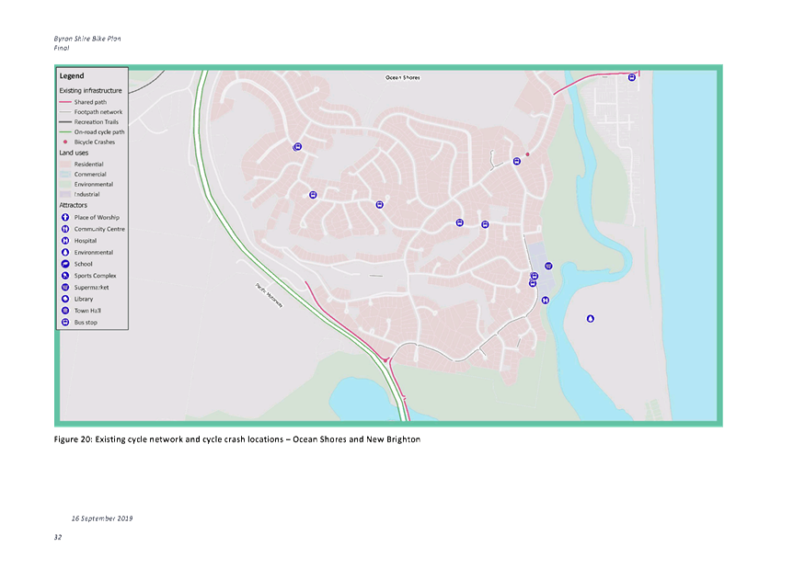The height and width of the screenshot is (569, 805).
Task: Click the Community Centre legend icon
Action: point(65,229)
